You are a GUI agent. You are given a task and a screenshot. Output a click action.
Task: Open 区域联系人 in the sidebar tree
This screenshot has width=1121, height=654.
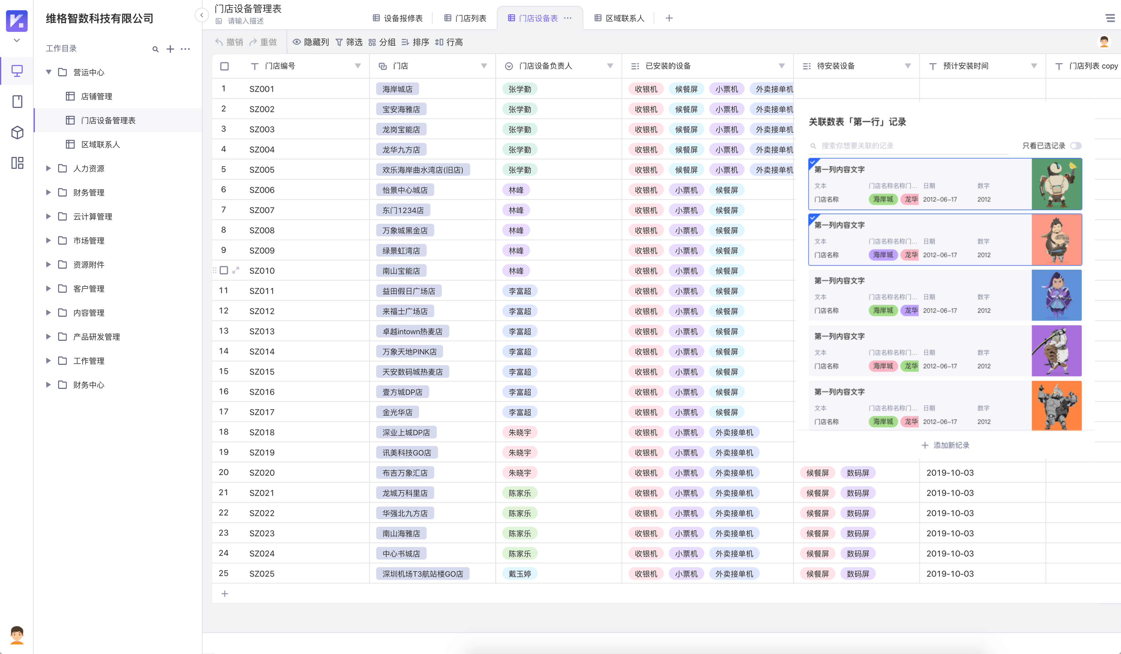tap(118, 144)
